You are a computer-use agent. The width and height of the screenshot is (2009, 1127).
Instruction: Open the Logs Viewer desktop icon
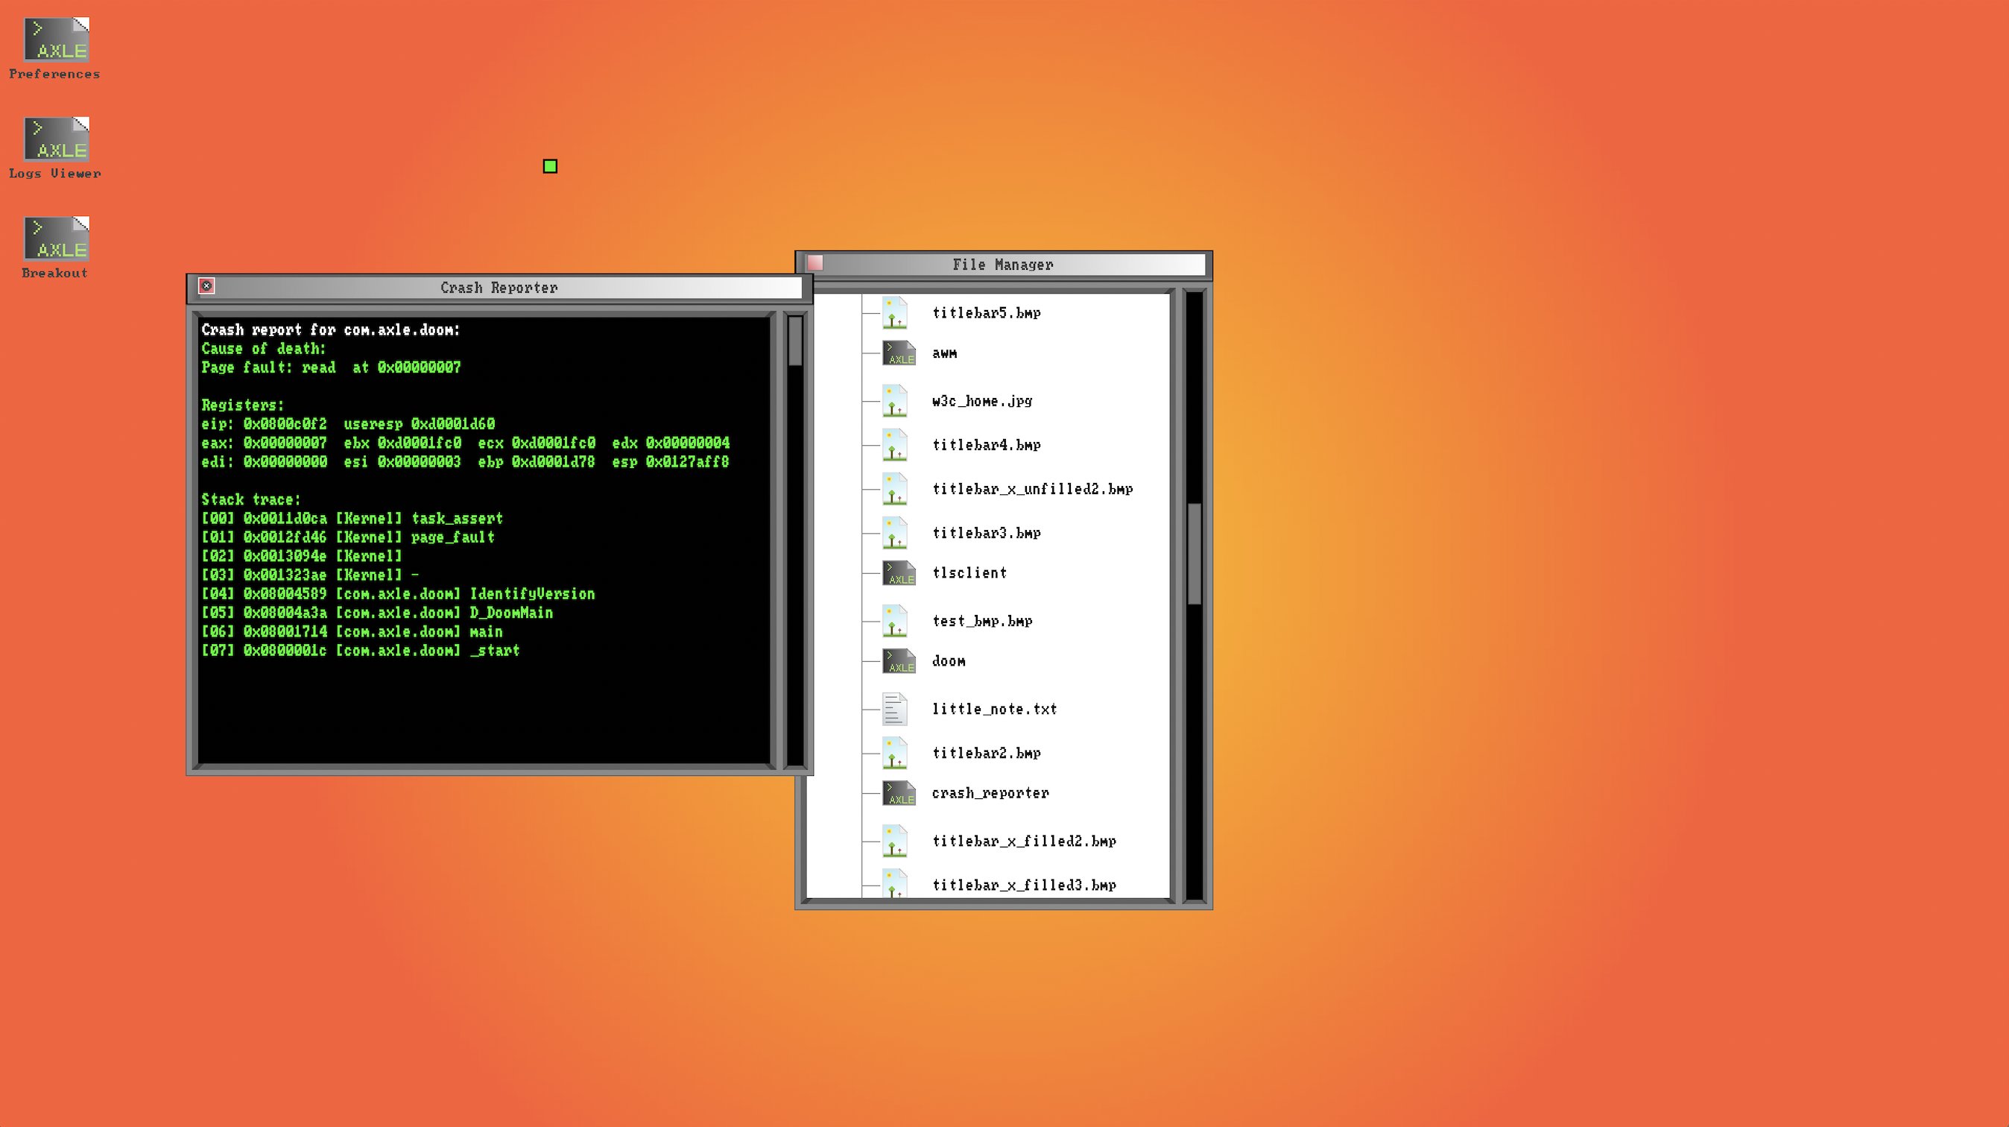tap(56, 139)
